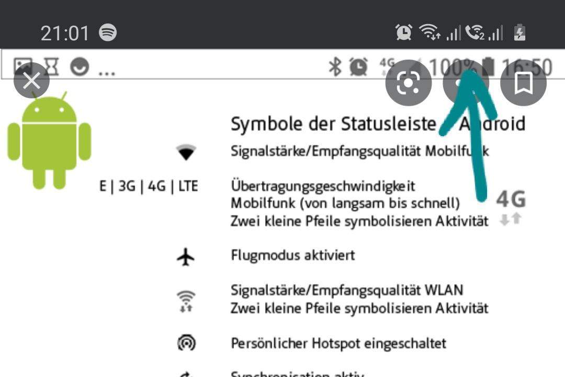The image size is (565, 377).
Task: Tap the Spotify icon in the status bar
Action: click(x=108, y=32)
